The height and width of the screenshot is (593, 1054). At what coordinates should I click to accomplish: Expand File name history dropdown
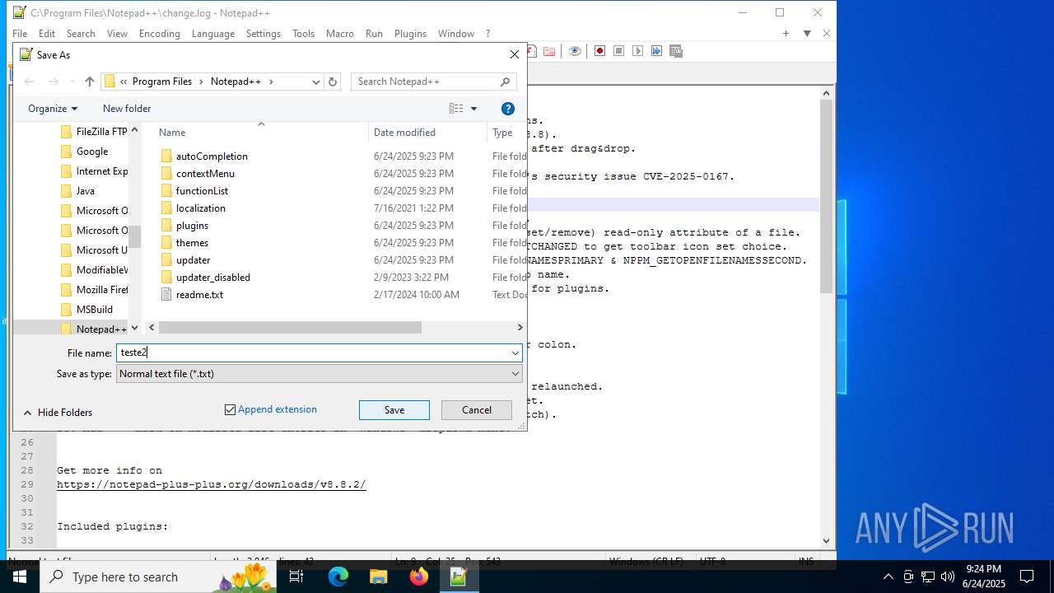[x=515, y=353]
